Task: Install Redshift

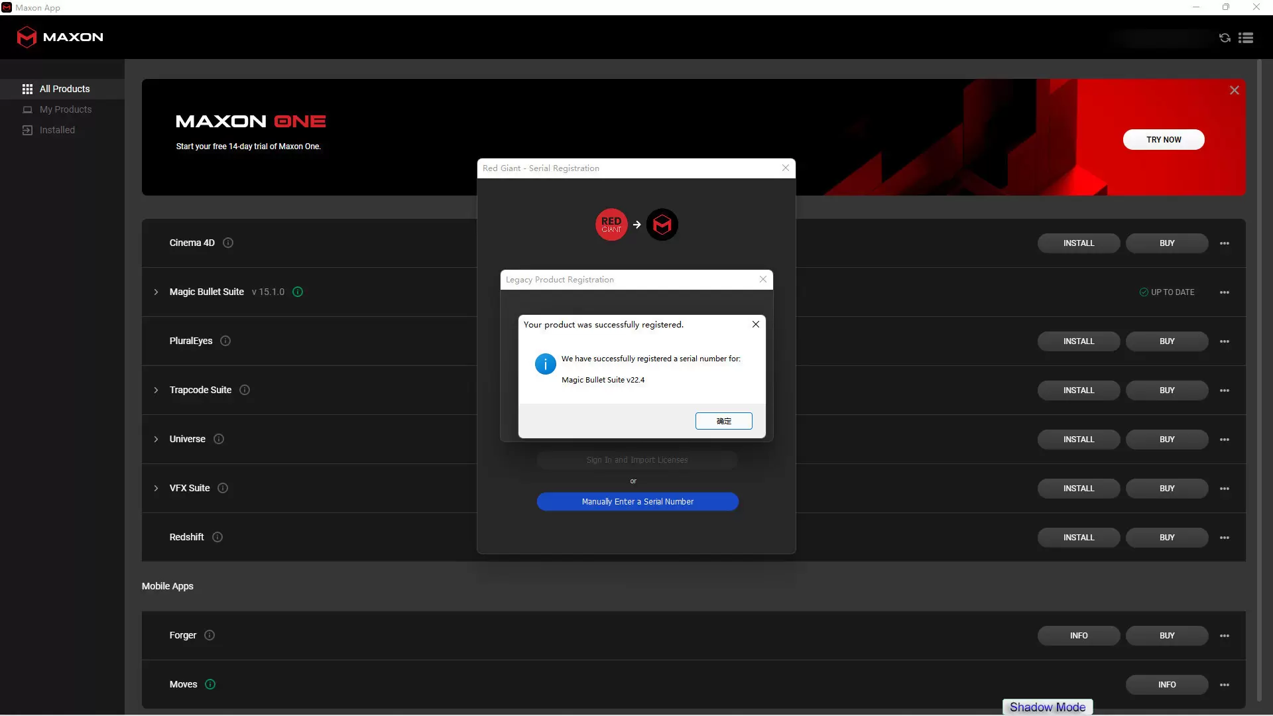Action: 1079,538
